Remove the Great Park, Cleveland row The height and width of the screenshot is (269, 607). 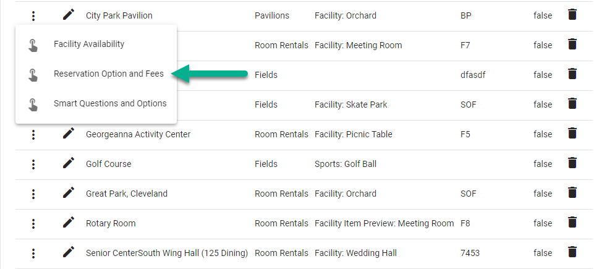pos(572,193)
